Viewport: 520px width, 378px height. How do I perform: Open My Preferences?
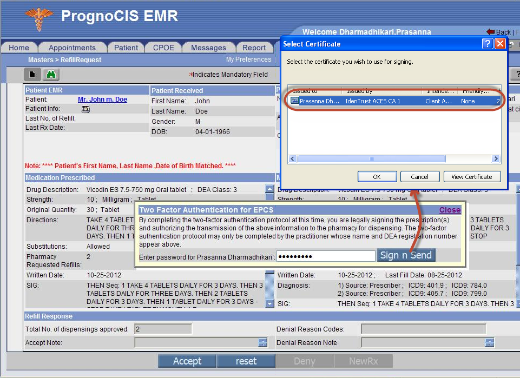pyautogui.click(x=249, y=59)
